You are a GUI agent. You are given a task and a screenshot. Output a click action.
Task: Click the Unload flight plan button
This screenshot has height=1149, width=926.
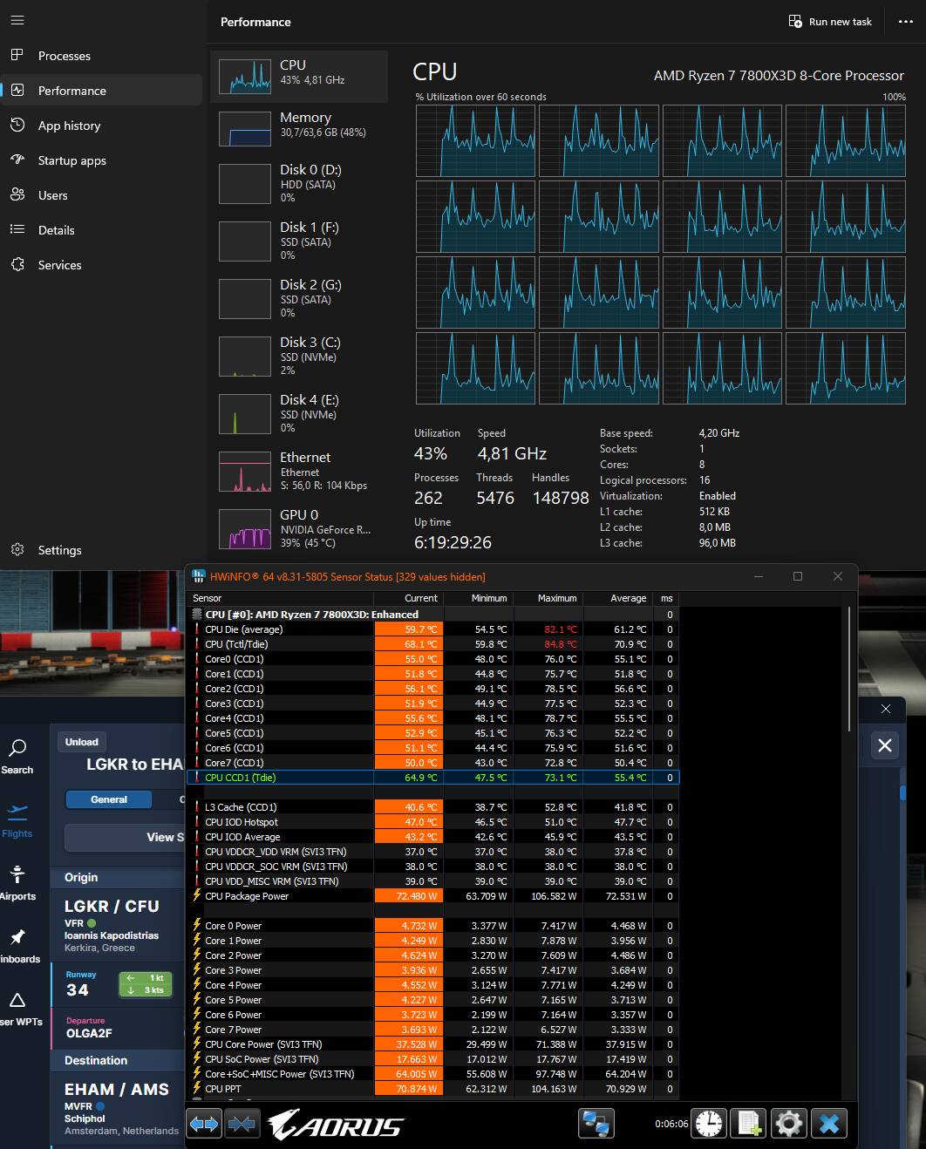click(81, 742)
